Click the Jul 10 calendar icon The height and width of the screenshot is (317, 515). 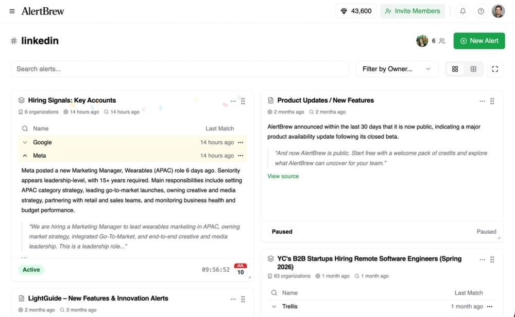click(241, 269)
